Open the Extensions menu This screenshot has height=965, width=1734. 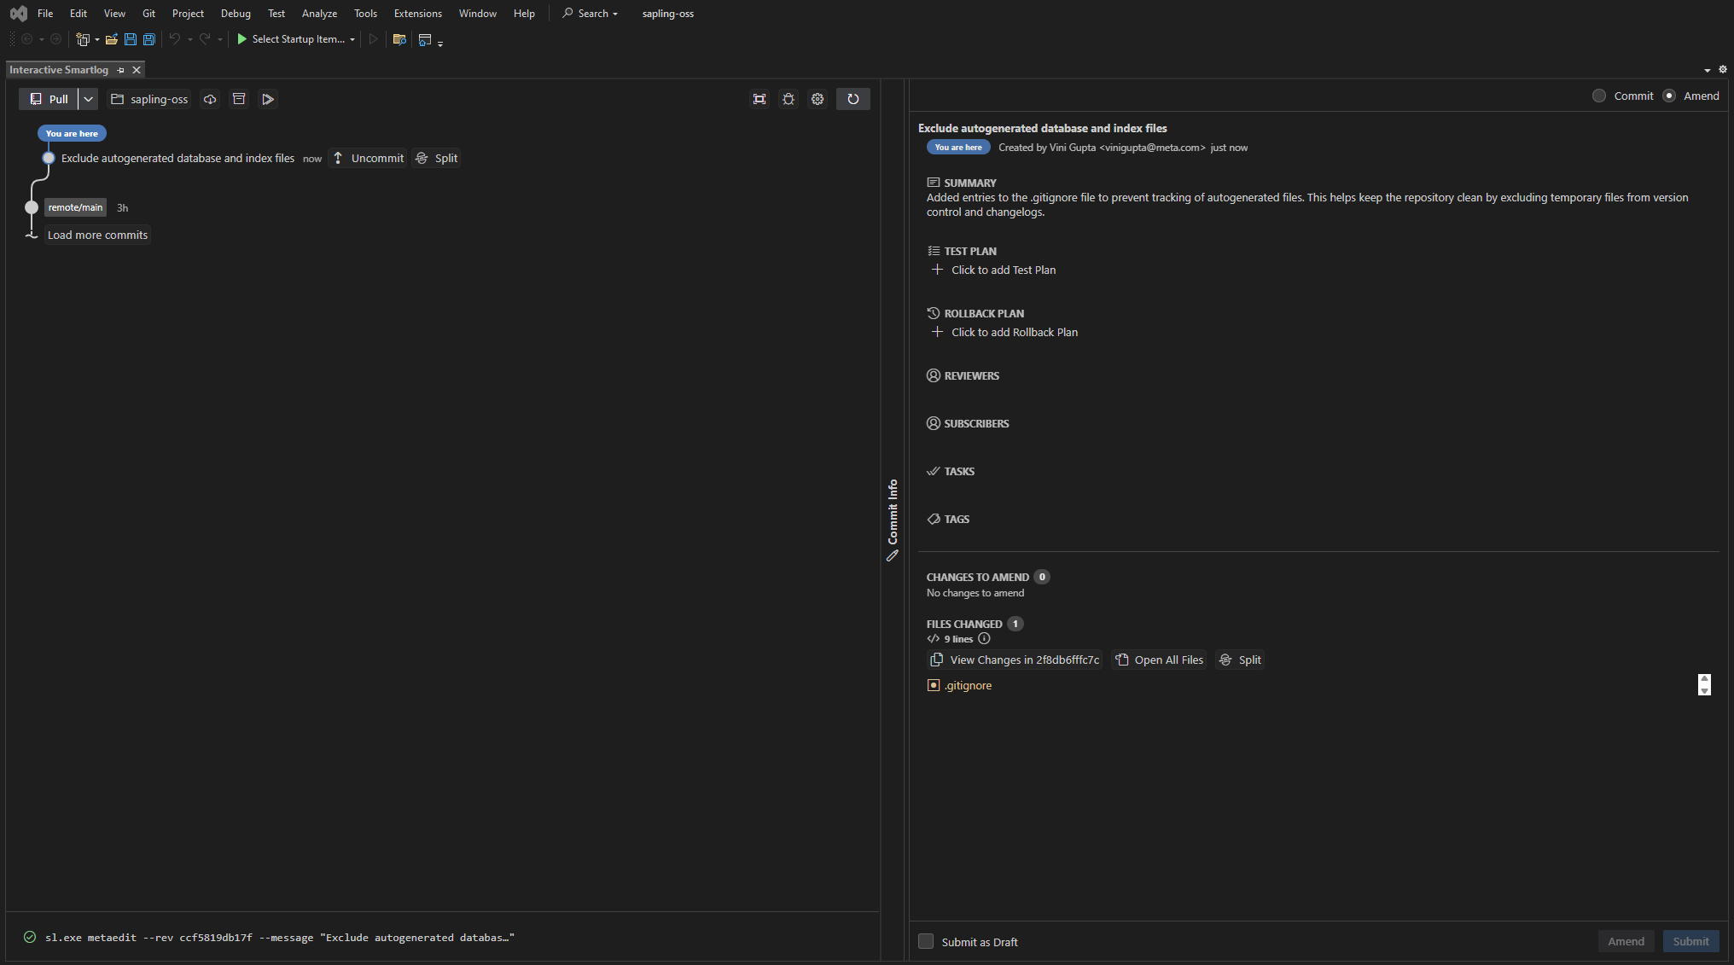[x=417, y=14]
